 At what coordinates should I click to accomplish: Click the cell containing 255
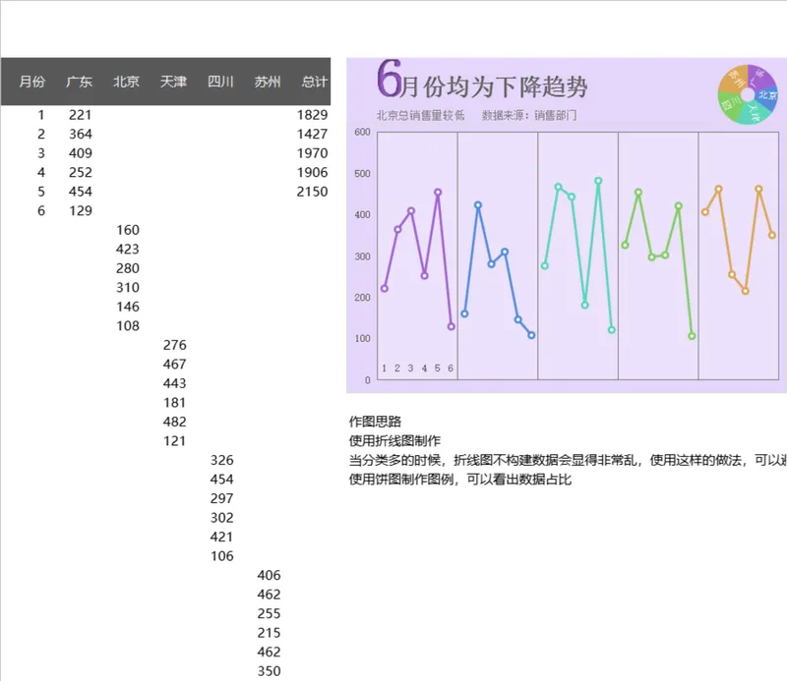pos(269,613)
